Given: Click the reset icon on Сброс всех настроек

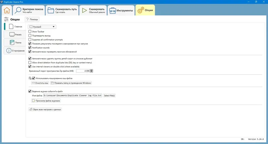Looking at the screenshot, I should point(30,109).
